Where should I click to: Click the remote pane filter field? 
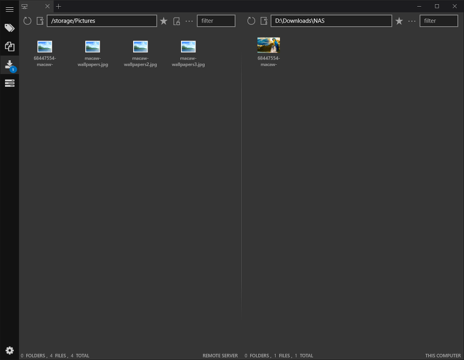pyautogui.click(x=216, y=21)
